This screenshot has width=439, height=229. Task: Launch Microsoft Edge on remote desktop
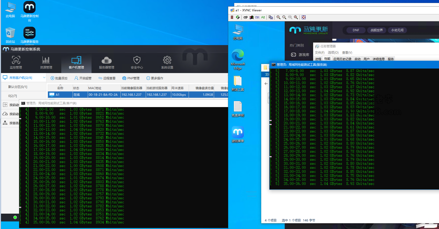point(238,59)
